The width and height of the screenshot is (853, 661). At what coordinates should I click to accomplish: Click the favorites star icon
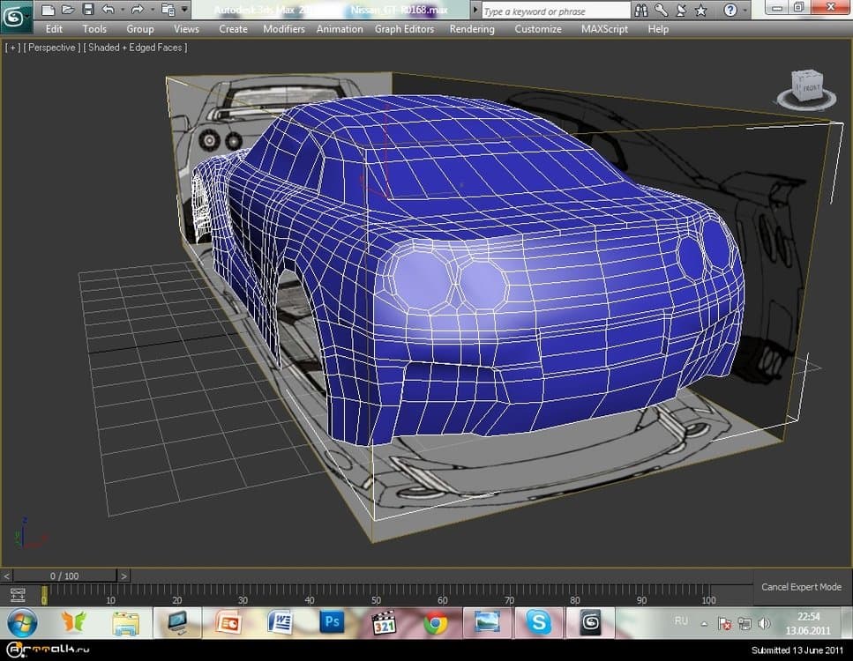pos(700,11)
